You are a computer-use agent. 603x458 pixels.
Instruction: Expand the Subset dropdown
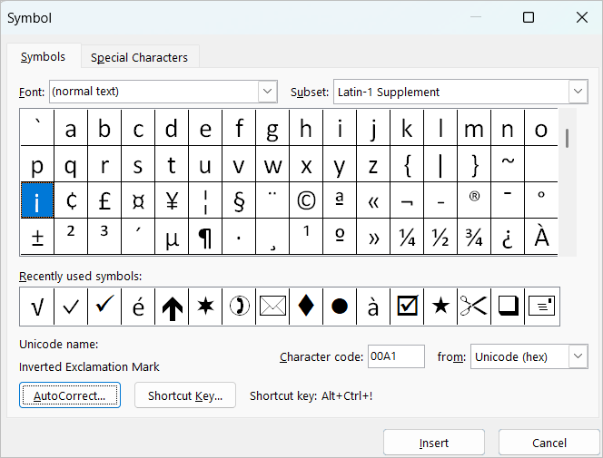[578, 92]
